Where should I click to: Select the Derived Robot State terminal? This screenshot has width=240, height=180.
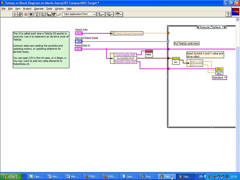pyautogui.click(x=79, y=41)
